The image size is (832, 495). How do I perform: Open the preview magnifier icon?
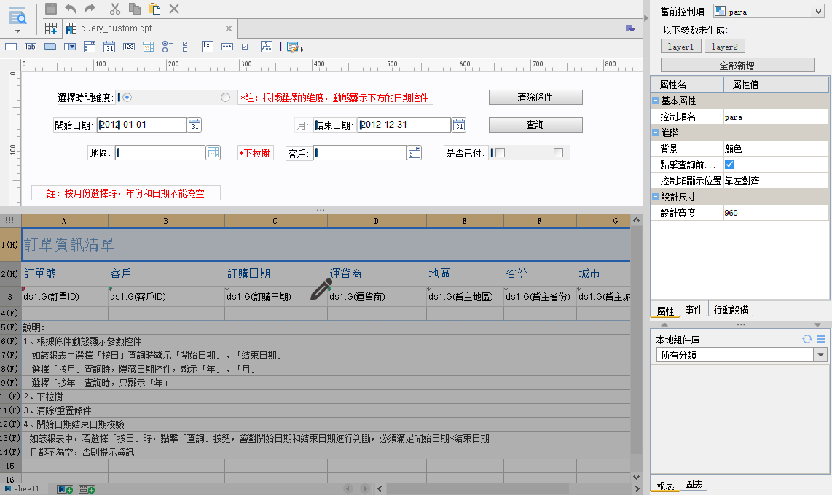coord(17,16)
